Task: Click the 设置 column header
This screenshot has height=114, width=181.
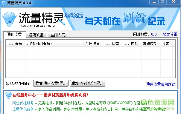Action: pyautogui.click(x=166, y=44)
